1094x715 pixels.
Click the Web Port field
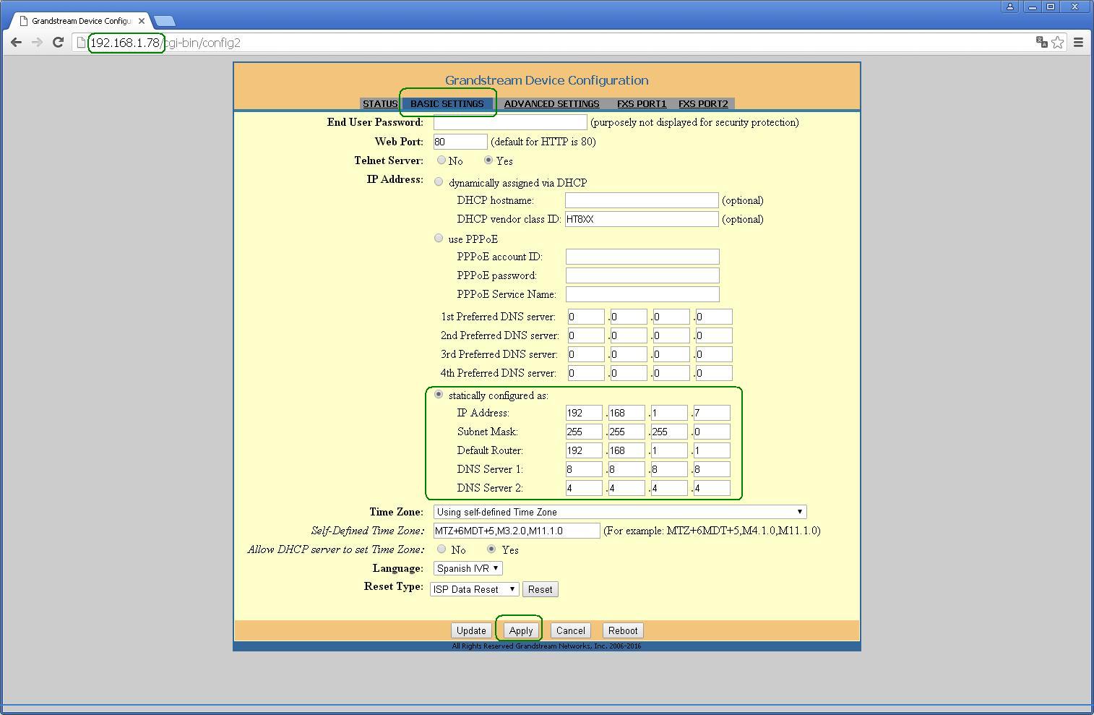(460, 142)
